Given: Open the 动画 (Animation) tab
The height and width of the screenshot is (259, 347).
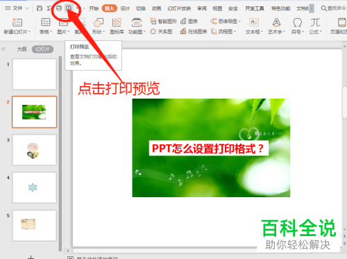Looking at the screenshot, I should [156, 8].
